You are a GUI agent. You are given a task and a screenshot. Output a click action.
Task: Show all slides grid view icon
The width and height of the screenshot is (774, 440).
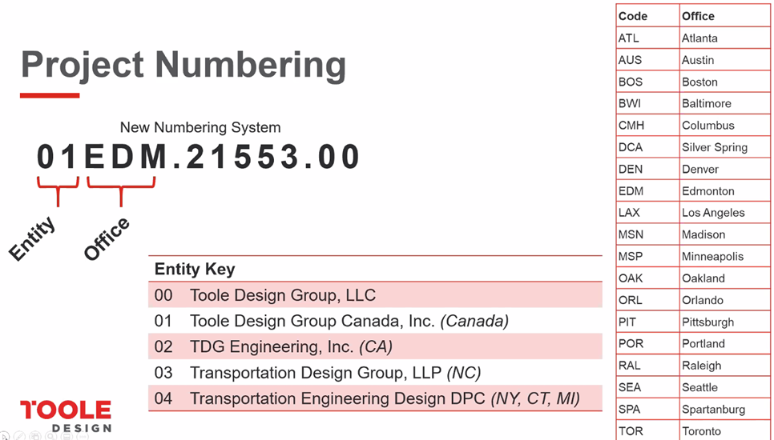[35, 436]
